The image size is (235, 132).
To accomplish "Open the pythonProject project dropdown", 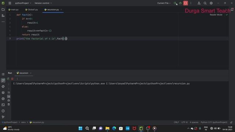I will coord(23,3).
